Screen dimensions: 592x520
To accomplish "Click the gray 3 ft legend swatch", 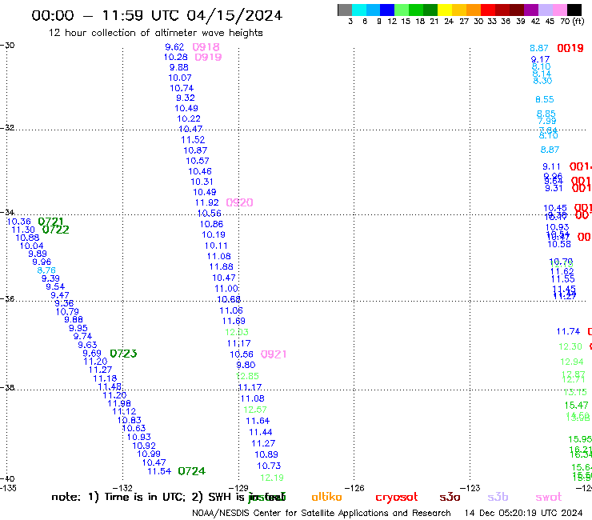I will click(x=345, y=10).
